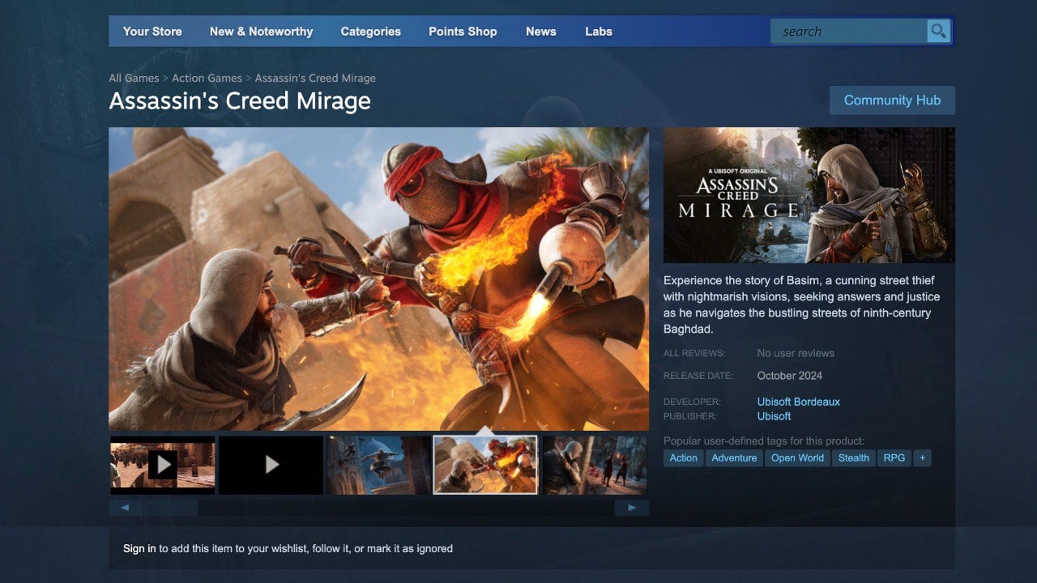Open the News tab
This screenshot has height=583, width=1037.
tap(540, 32)
